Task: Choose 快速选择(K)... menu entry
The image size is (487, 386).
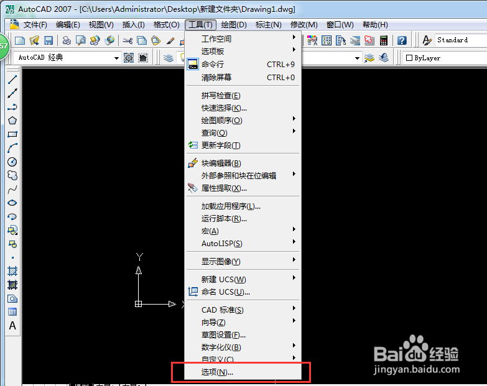Action: (243, 108)
